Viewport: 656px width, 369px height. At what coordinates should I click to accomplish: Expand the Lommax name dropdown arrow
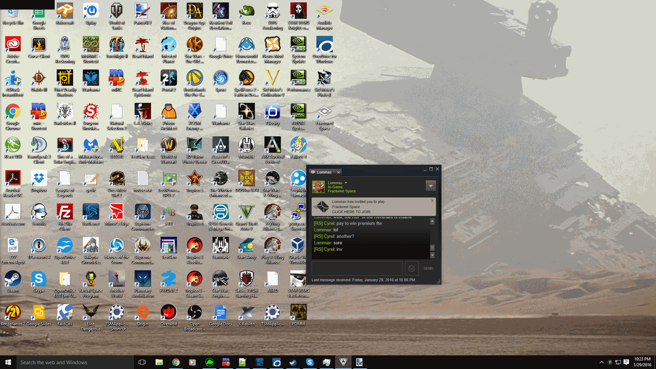(x=346, y=183)
